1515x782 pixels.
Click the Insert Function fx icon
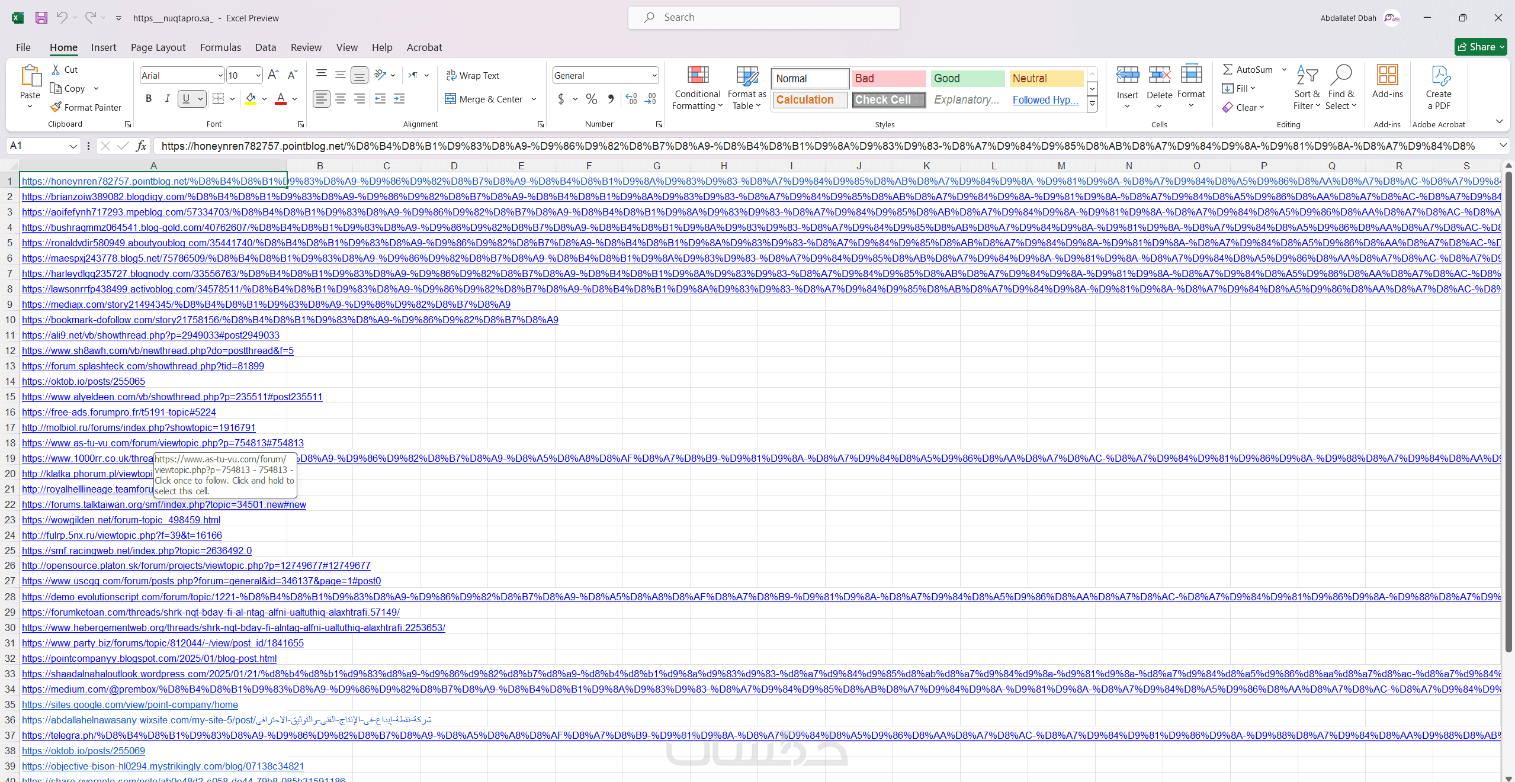pyautogui.click(x=141, y=146)
